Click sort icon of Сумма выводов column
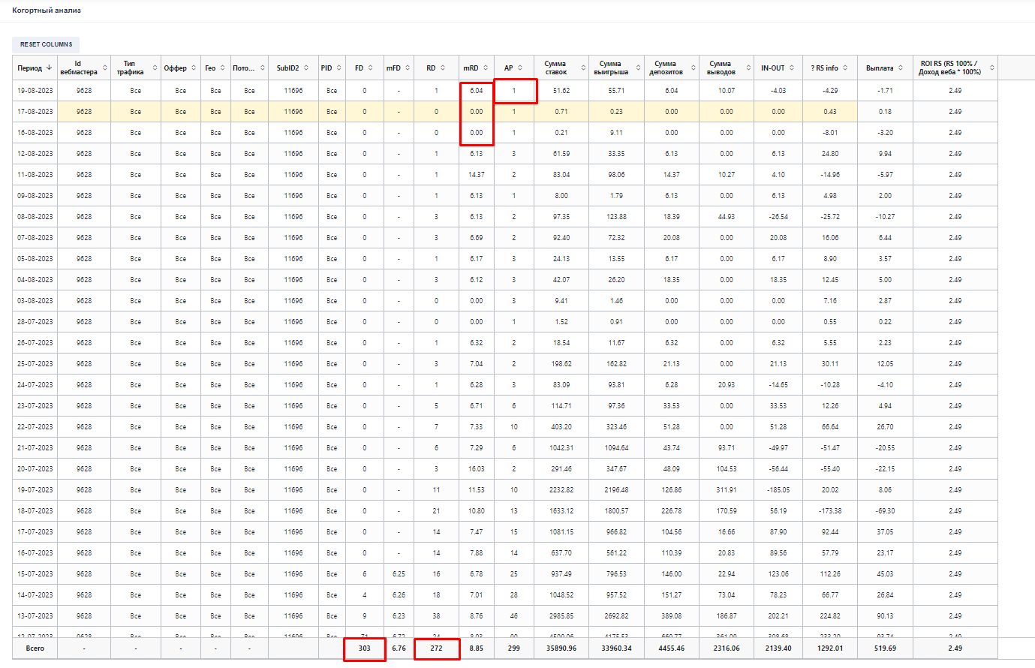 click(x=748, y=68)
